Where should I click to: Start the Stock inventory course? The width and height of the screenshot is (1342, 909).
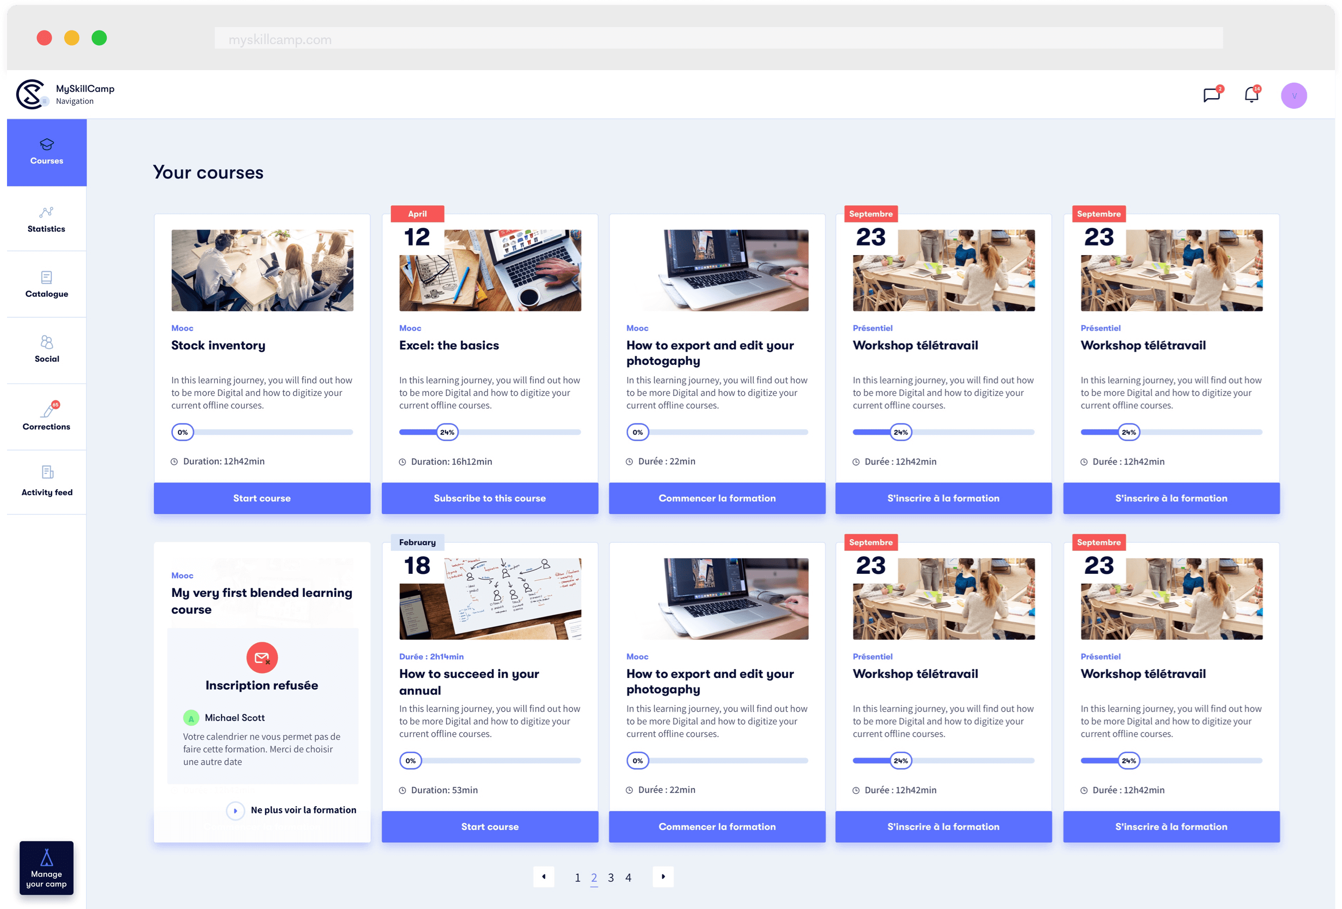point(262,498)
